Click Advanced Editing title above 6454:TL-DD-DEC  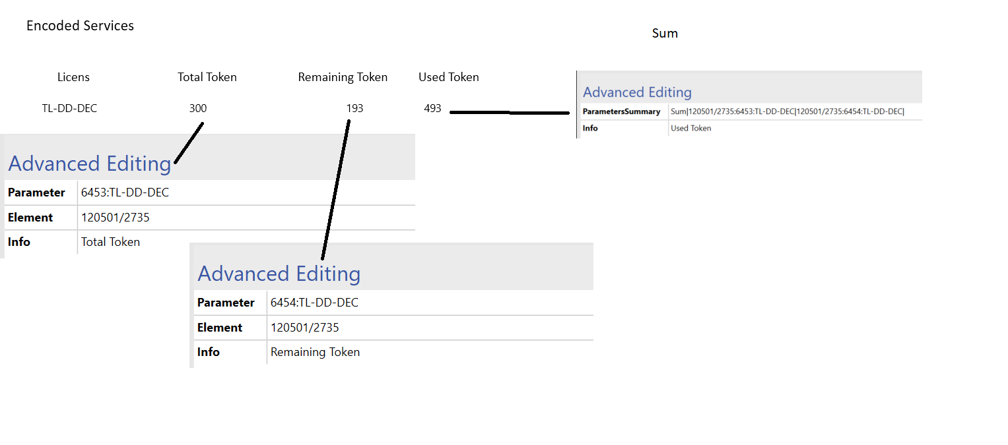click(279, 274)
